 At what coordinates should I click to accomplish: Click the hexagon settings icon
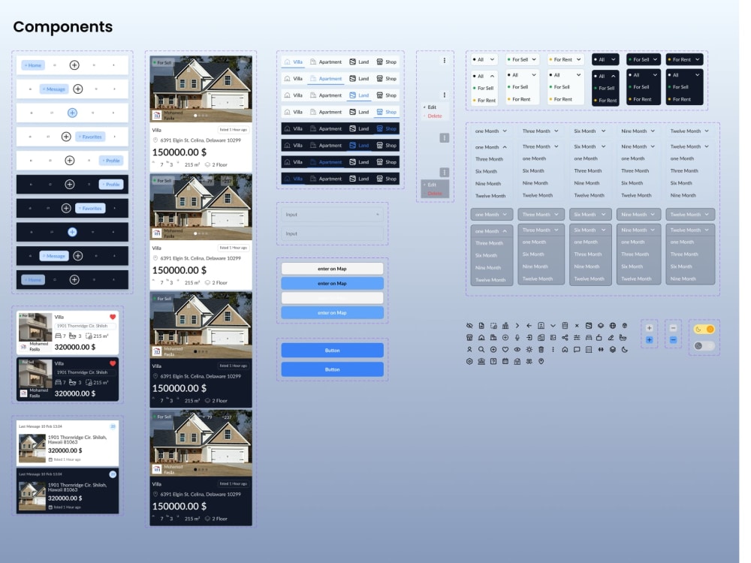pos(469,362)
